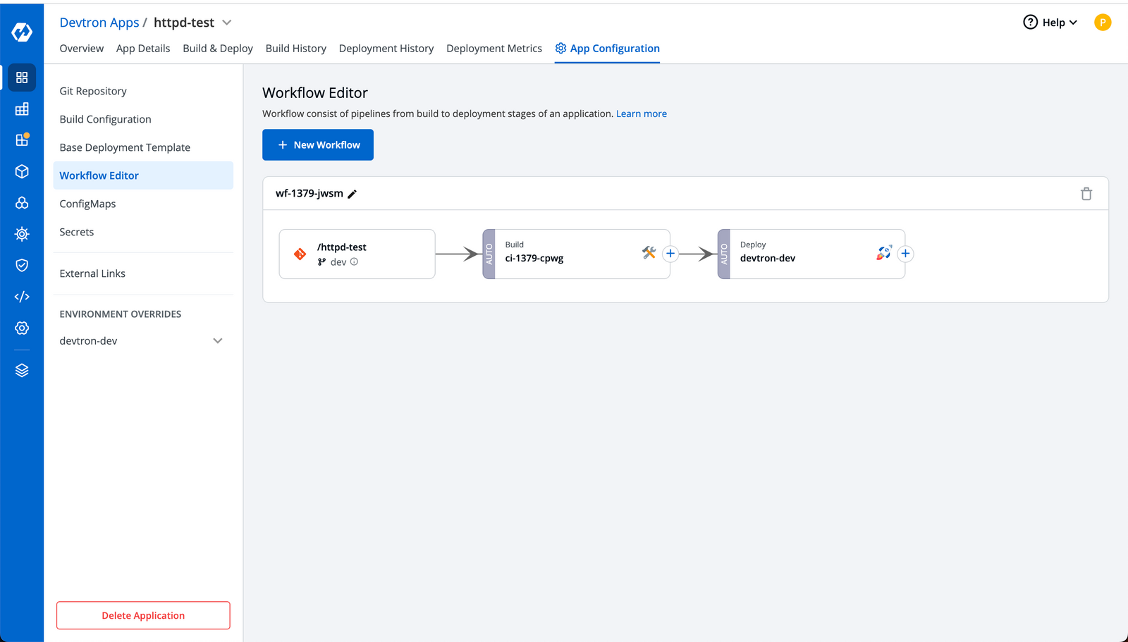1128x642 pixels.
Task: Expand the httpd-test app name dropdown
Action: pos(226,22)
